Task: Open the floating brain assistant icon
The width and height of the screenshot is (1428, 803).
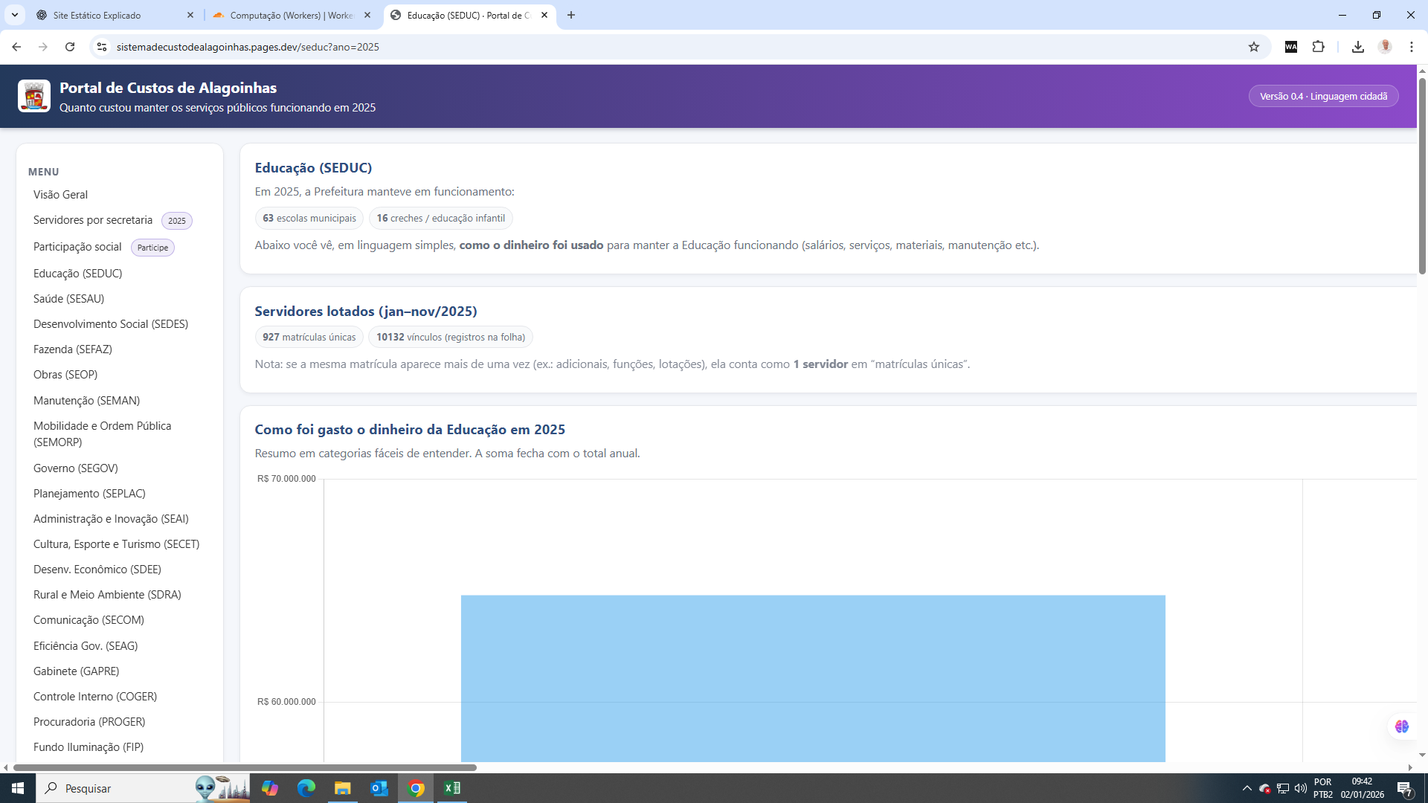Action: 1401,726
